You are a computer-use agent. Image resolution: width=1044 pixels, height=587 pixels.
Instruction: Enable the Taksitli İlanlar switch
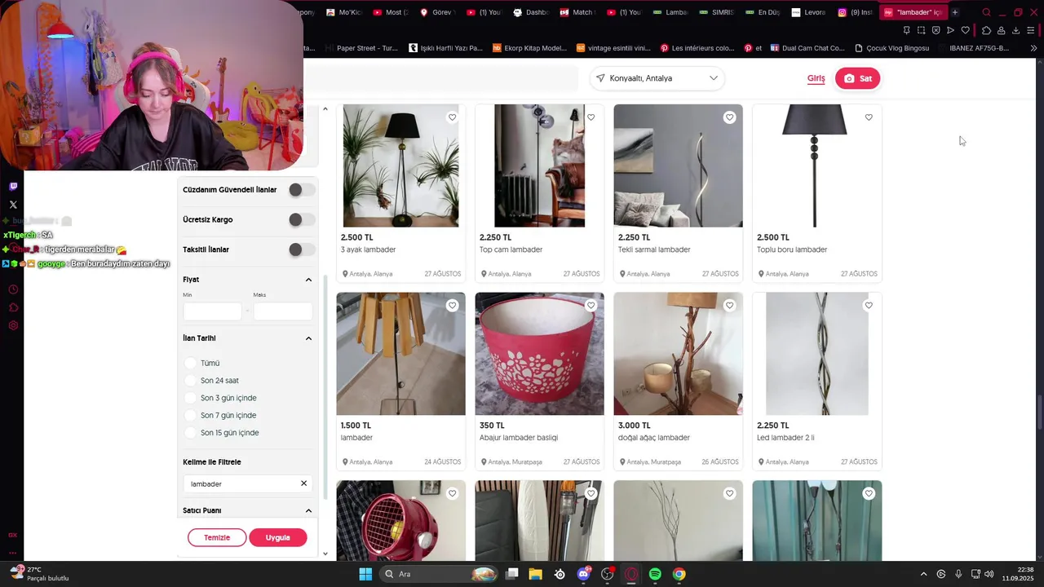(x=301, y=249)
